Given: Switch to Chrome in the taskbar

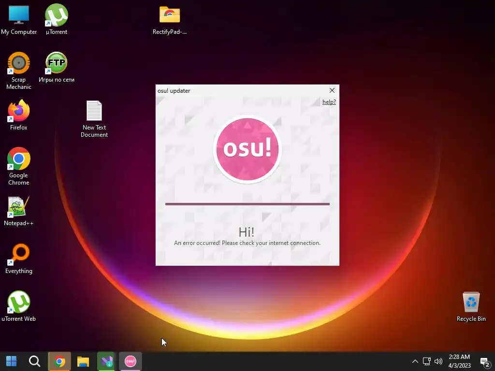Looking at the screenshot, I should click(59, 361).
